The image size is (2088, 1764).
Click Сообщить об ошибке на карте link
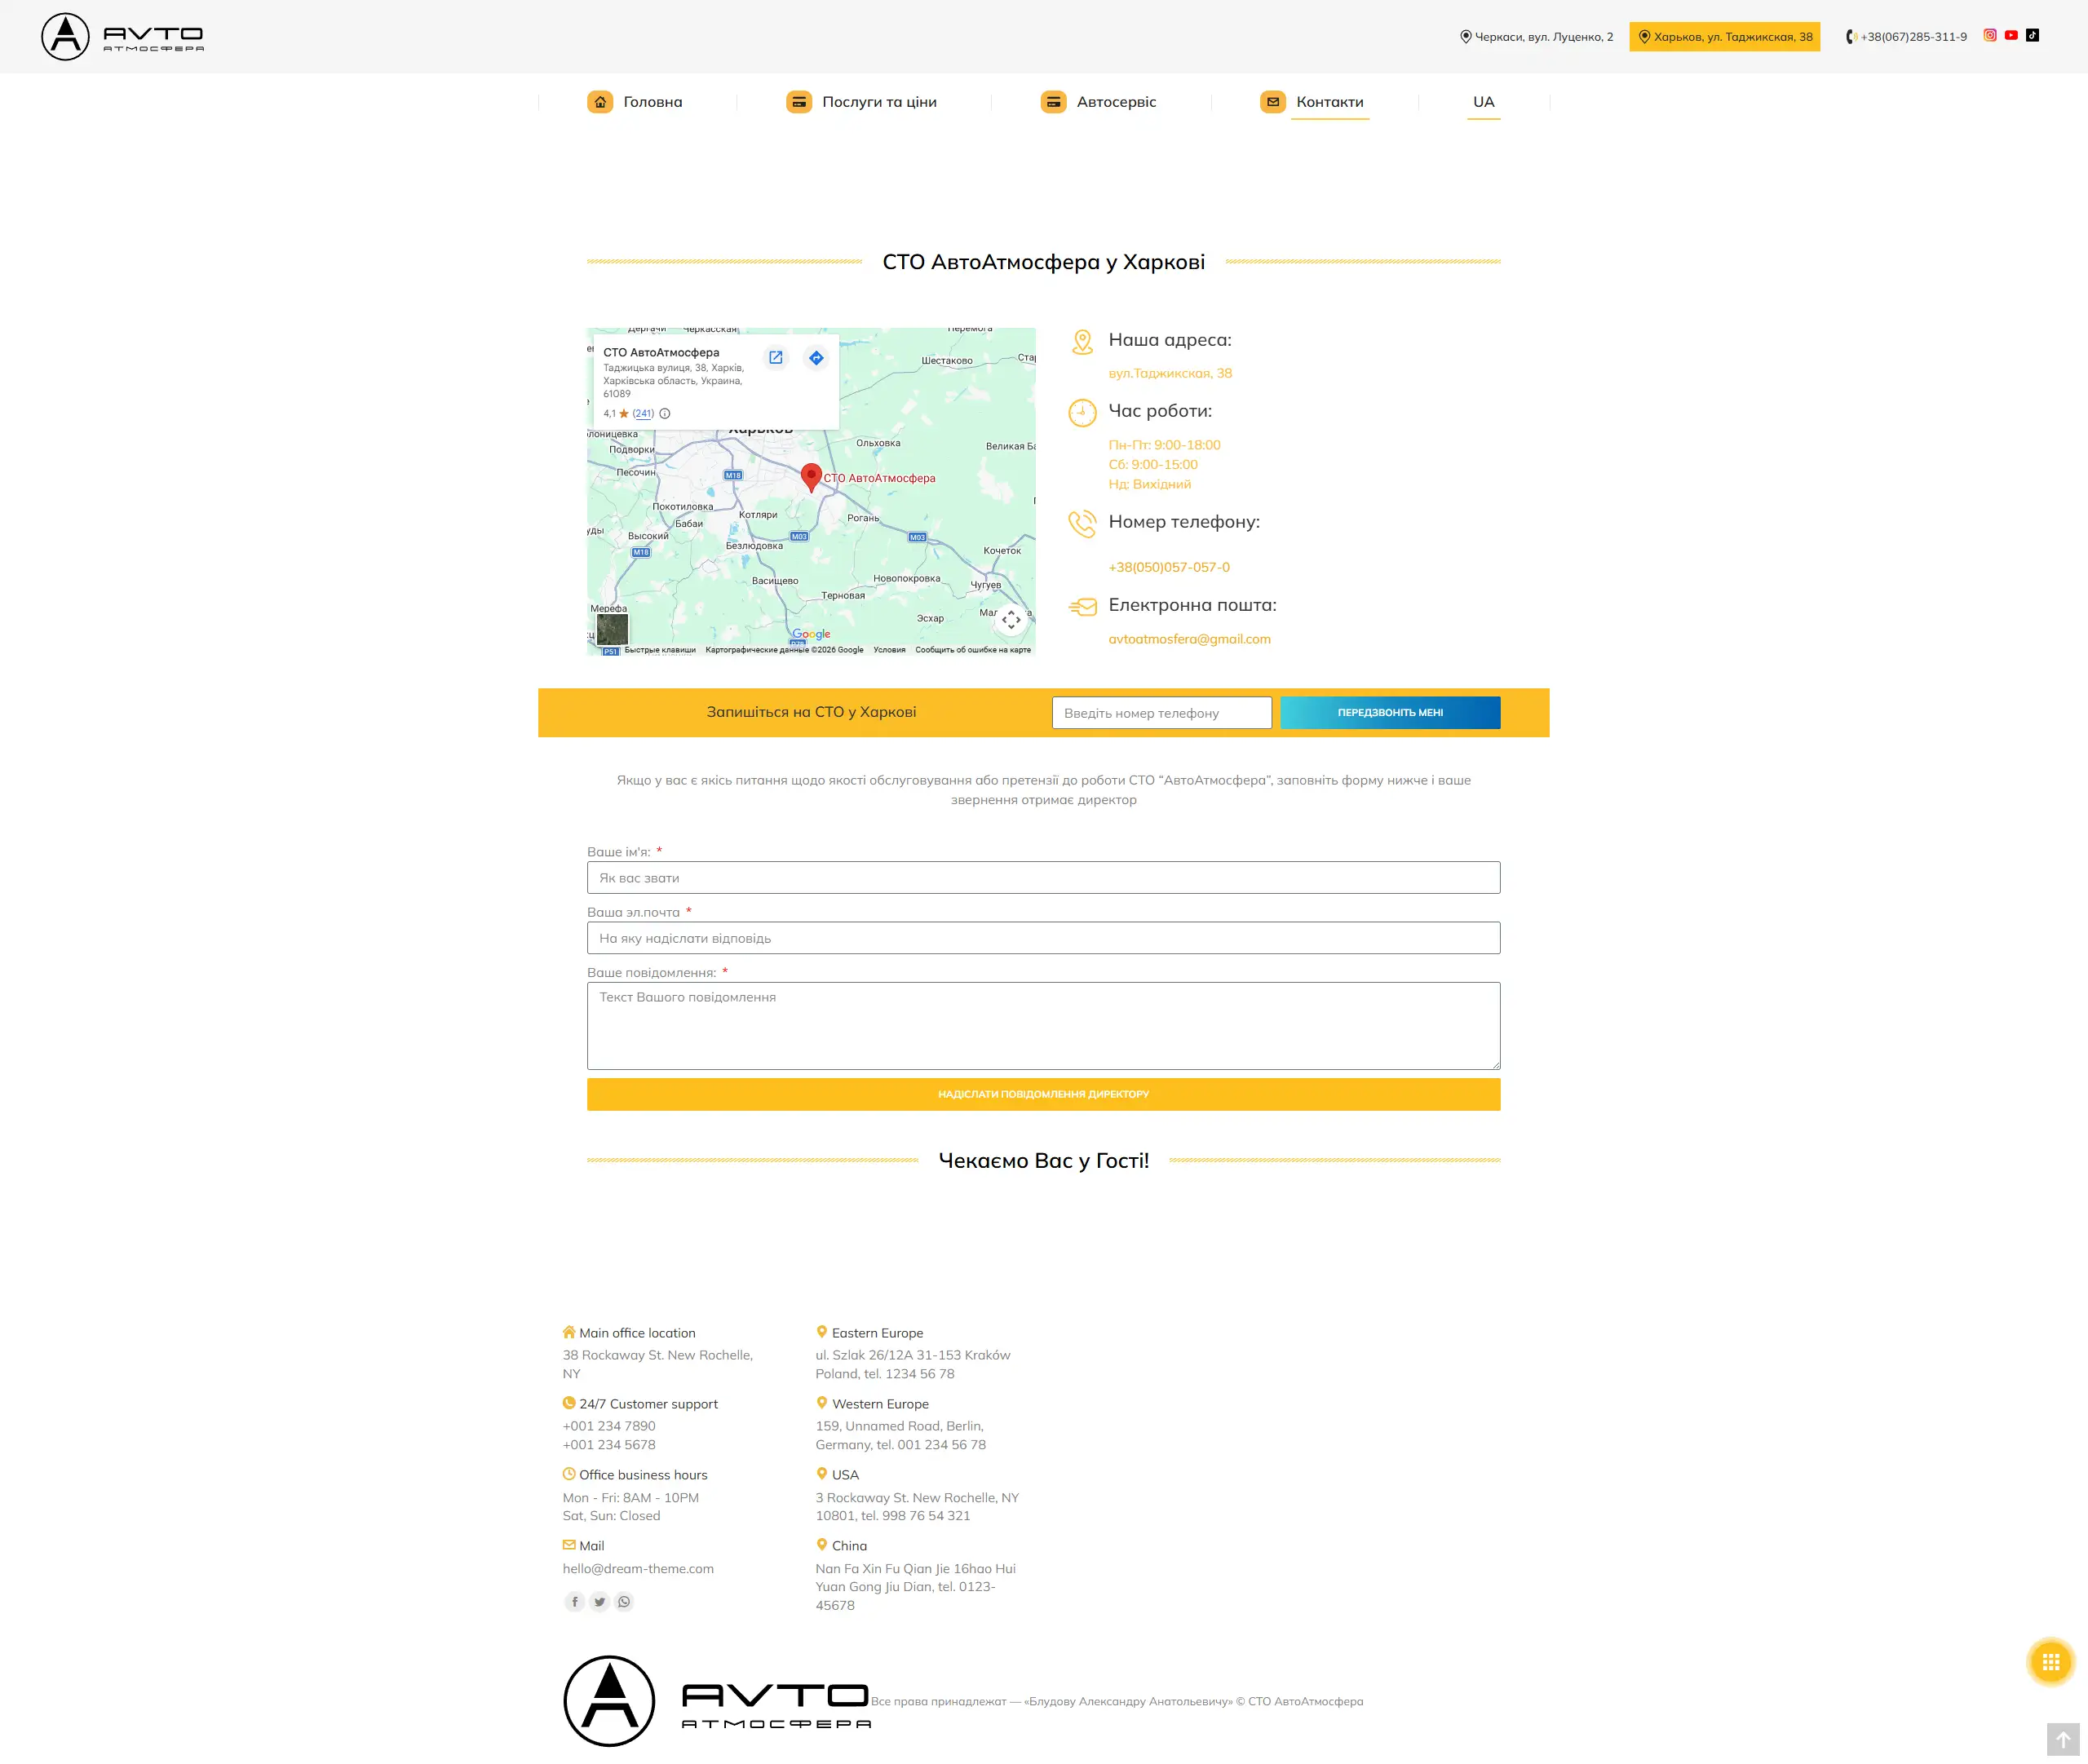[x=973, y=650]
